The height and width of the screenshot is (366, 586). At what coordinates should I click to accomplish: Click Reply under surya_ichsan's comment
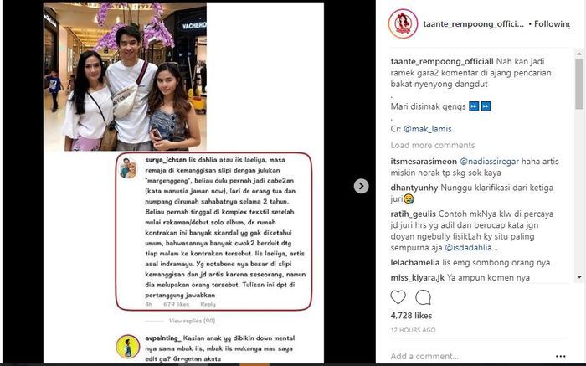(x=208, y=304)
